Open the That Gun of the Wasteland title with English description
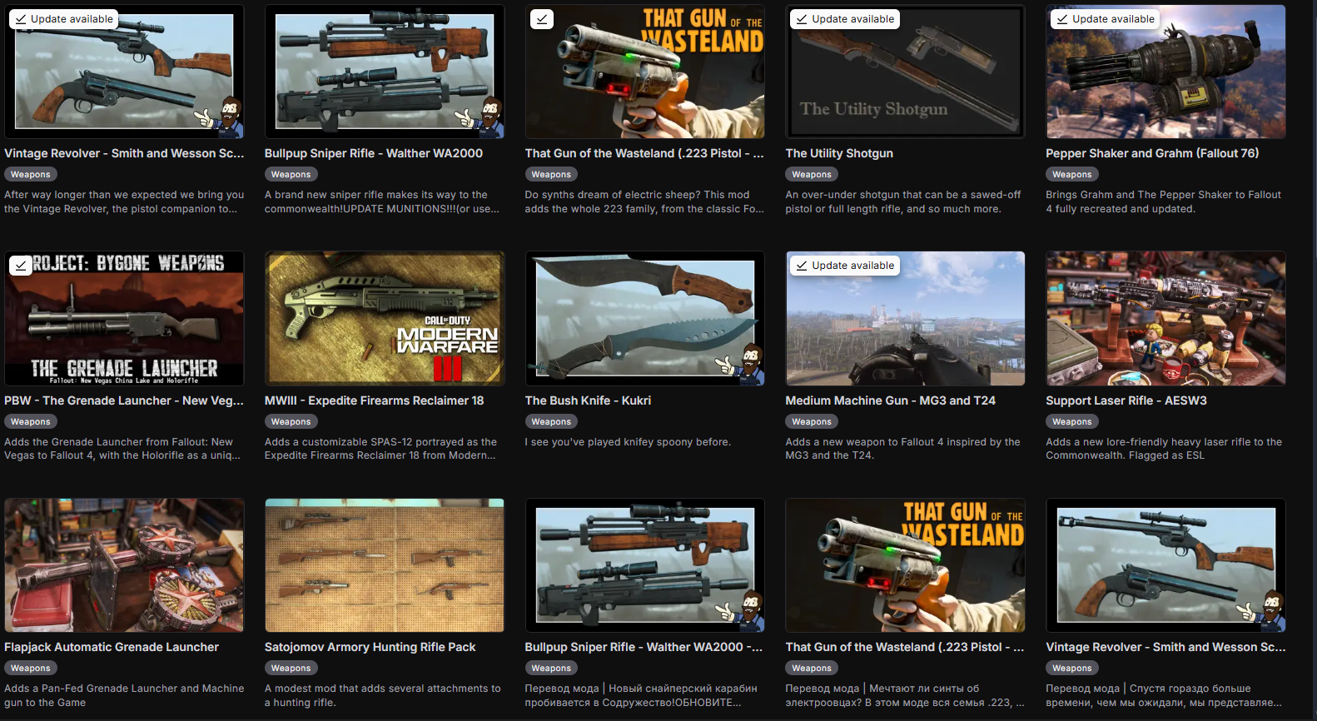 point(644,153)
